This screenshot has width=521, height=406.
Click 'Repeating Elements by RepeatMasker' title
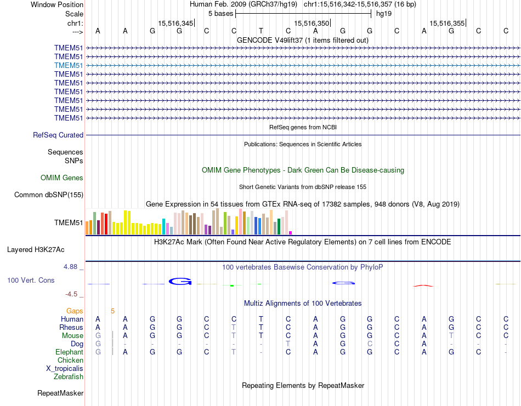click(x=303, y=385)
